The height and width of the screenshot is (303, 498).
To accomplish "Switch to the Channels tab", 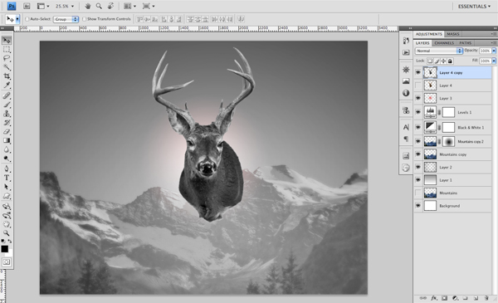I will tap(444, 43).
